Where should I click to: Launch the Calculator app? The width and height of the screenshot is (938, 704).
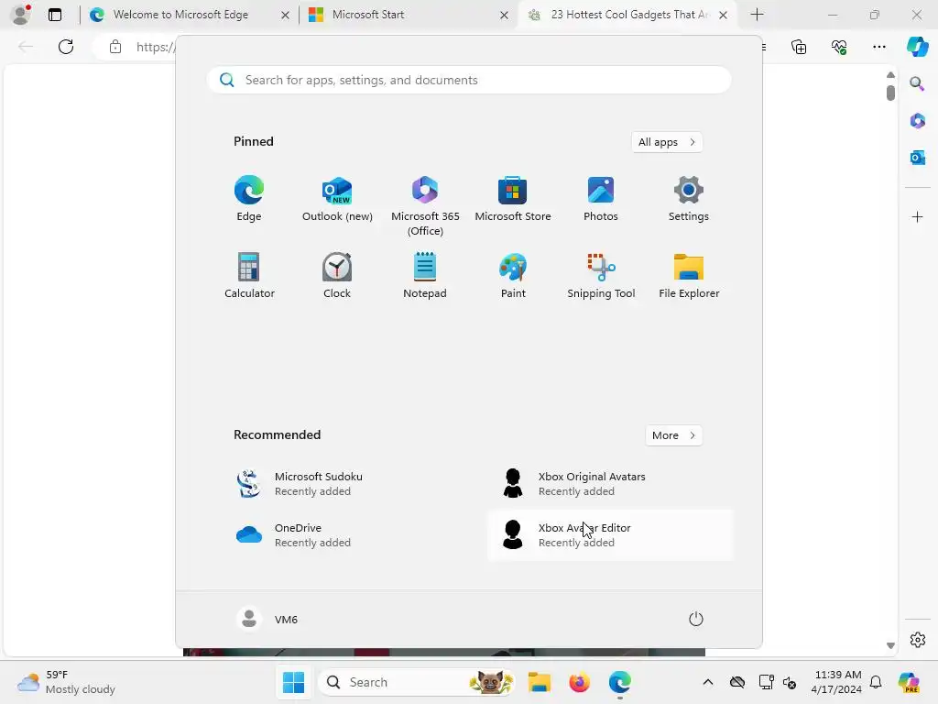[249, 276]
